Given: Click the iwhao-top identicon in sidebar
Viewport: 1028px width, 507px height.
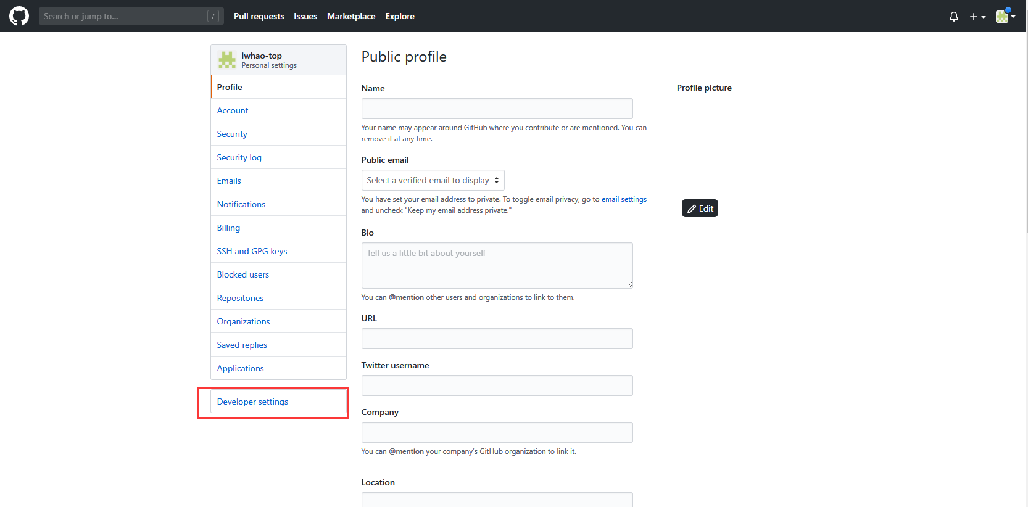Looking at the screenshot, I should click(227, 60).
